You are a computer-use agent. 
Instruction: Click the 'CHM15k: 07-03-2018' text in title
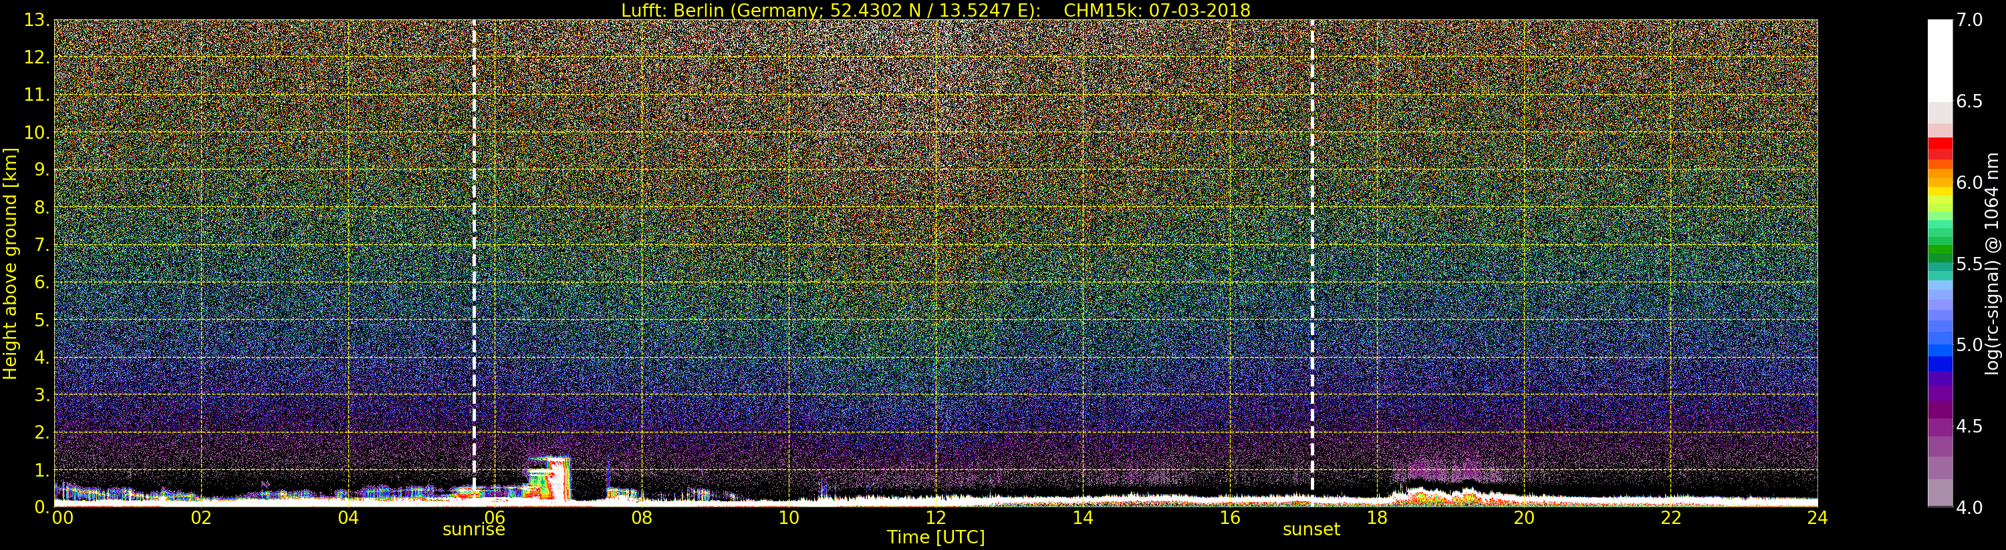[1156, 10]
